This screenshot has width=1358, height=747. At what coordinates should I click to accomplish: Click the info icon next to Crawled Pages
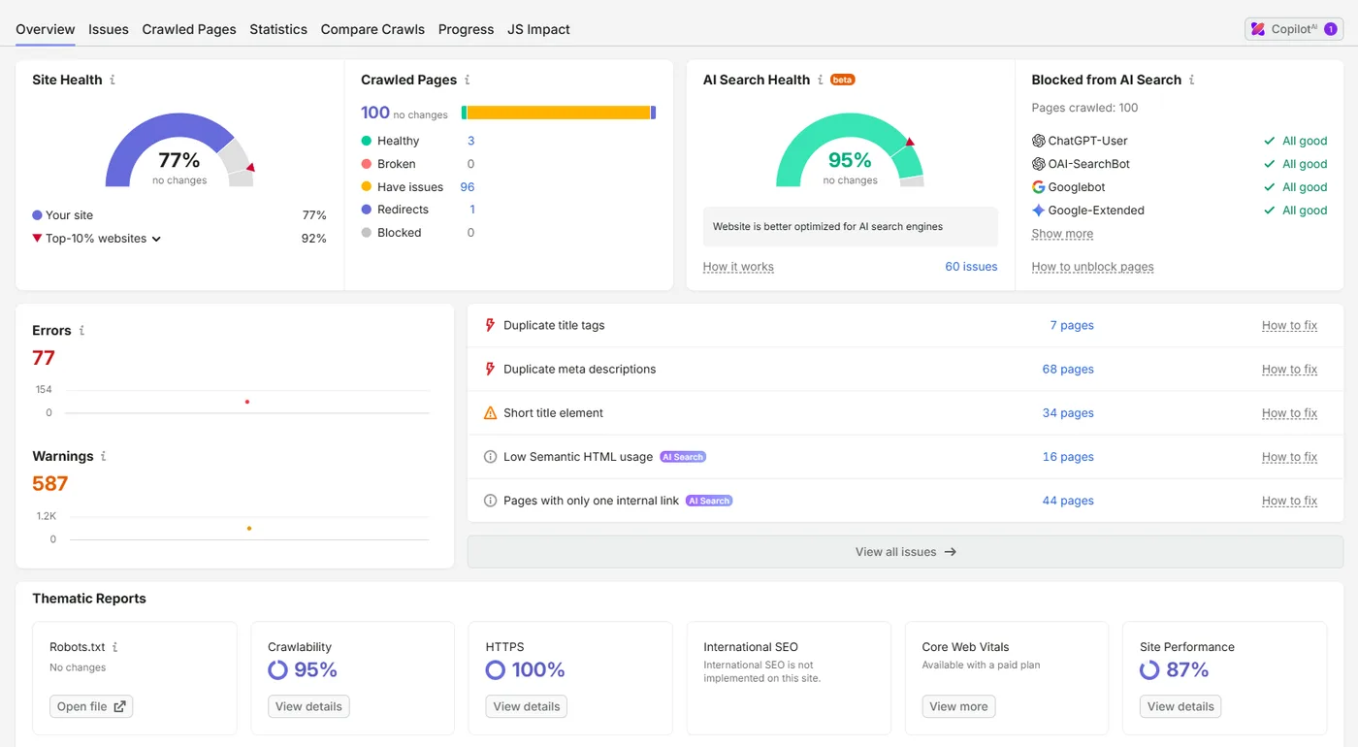[468, 80]
